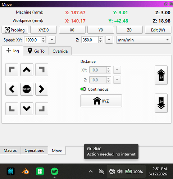Click workpiece Y: -42.48 readout
This screenshot has height=179, width=173.
point(118,21)
